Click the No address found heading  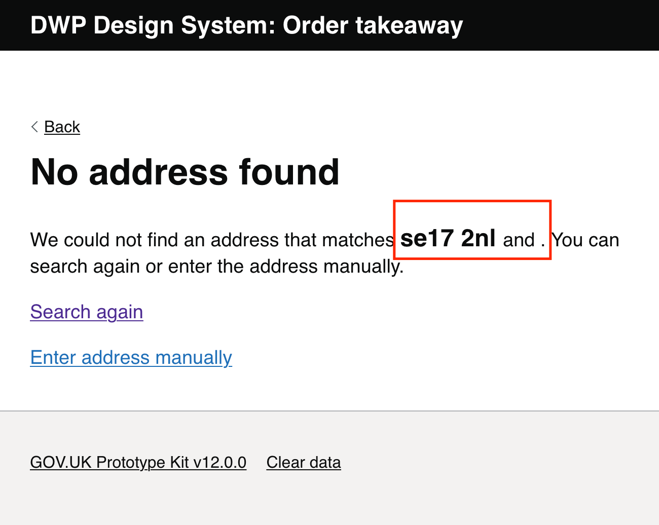(185, 172)
